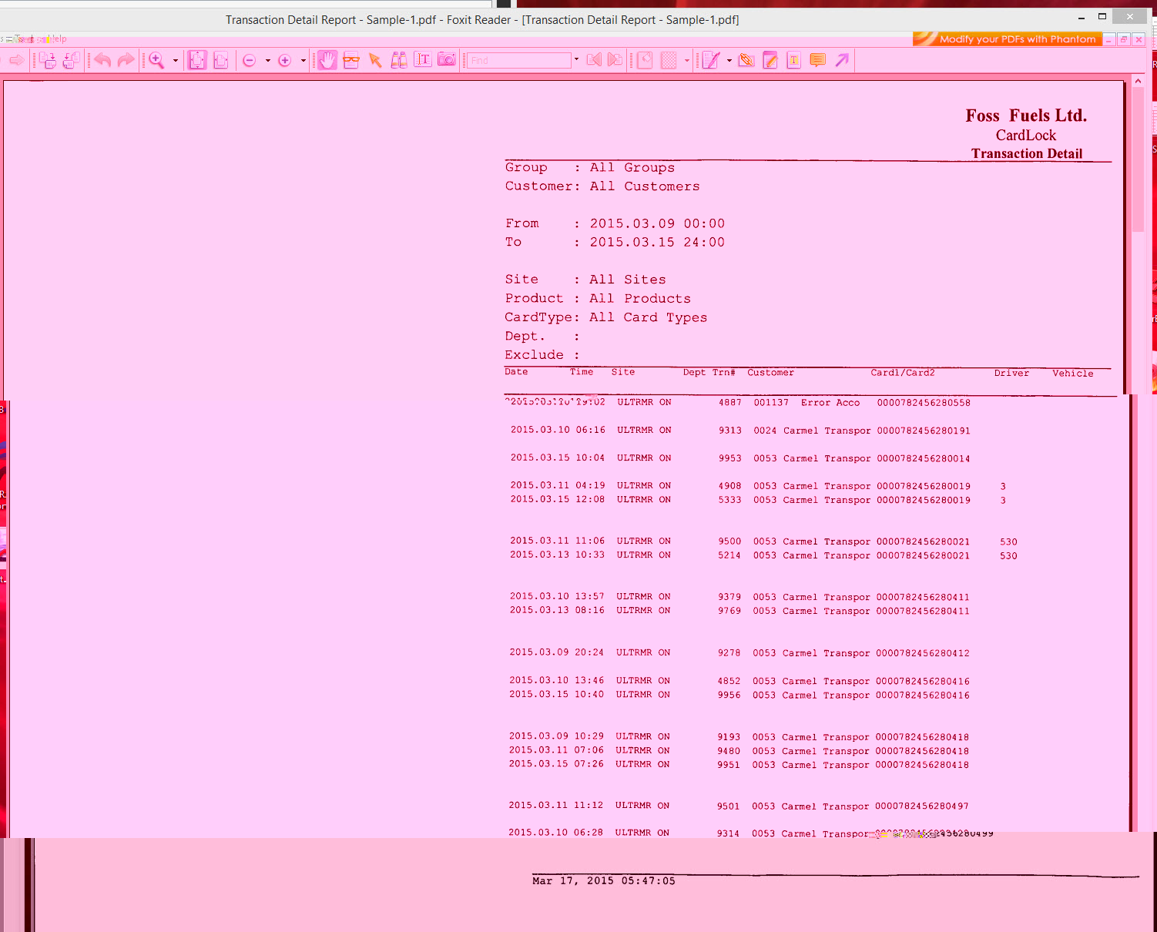Click the vertical scrollbar up arrow
The width and height of the screenshot is (1157, 932).
click(x=1138, y=81)
